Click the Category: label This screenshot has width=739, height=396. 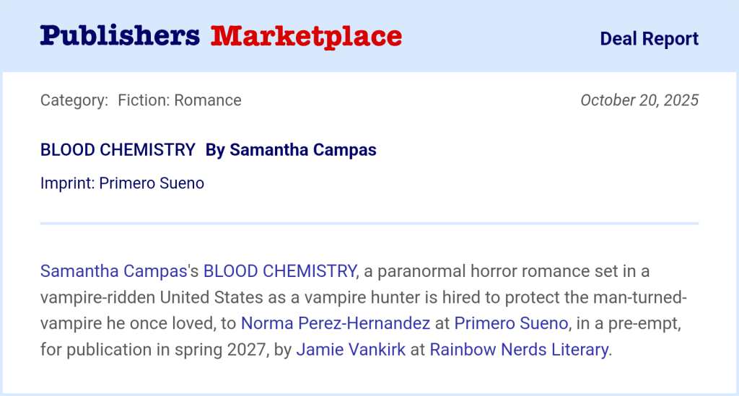[x=74, y=100]
